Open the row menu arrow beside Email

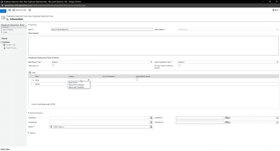coord(33,80)
